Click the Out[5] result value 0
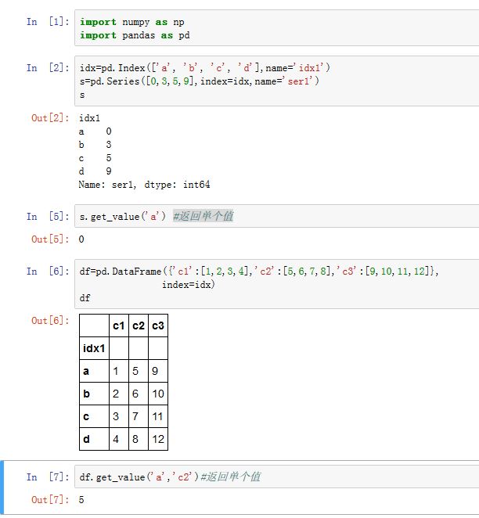Image resolution: width=479 pixels, height=518 pixels. point(81,239)
